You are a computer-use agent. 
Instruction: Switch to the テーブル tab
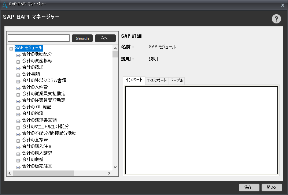pos(177,80)
